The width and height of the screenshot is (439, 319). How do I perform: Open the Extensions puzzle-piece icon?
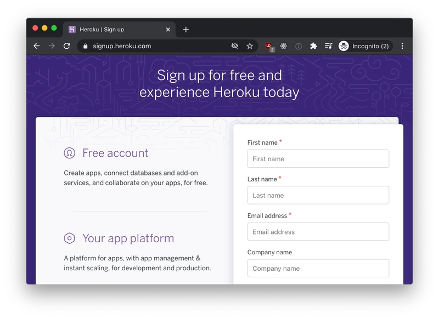tap(313, 47)
